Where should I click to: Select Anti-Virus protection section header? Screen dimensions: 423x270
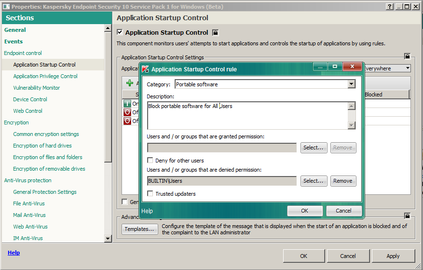coord(28,181)
